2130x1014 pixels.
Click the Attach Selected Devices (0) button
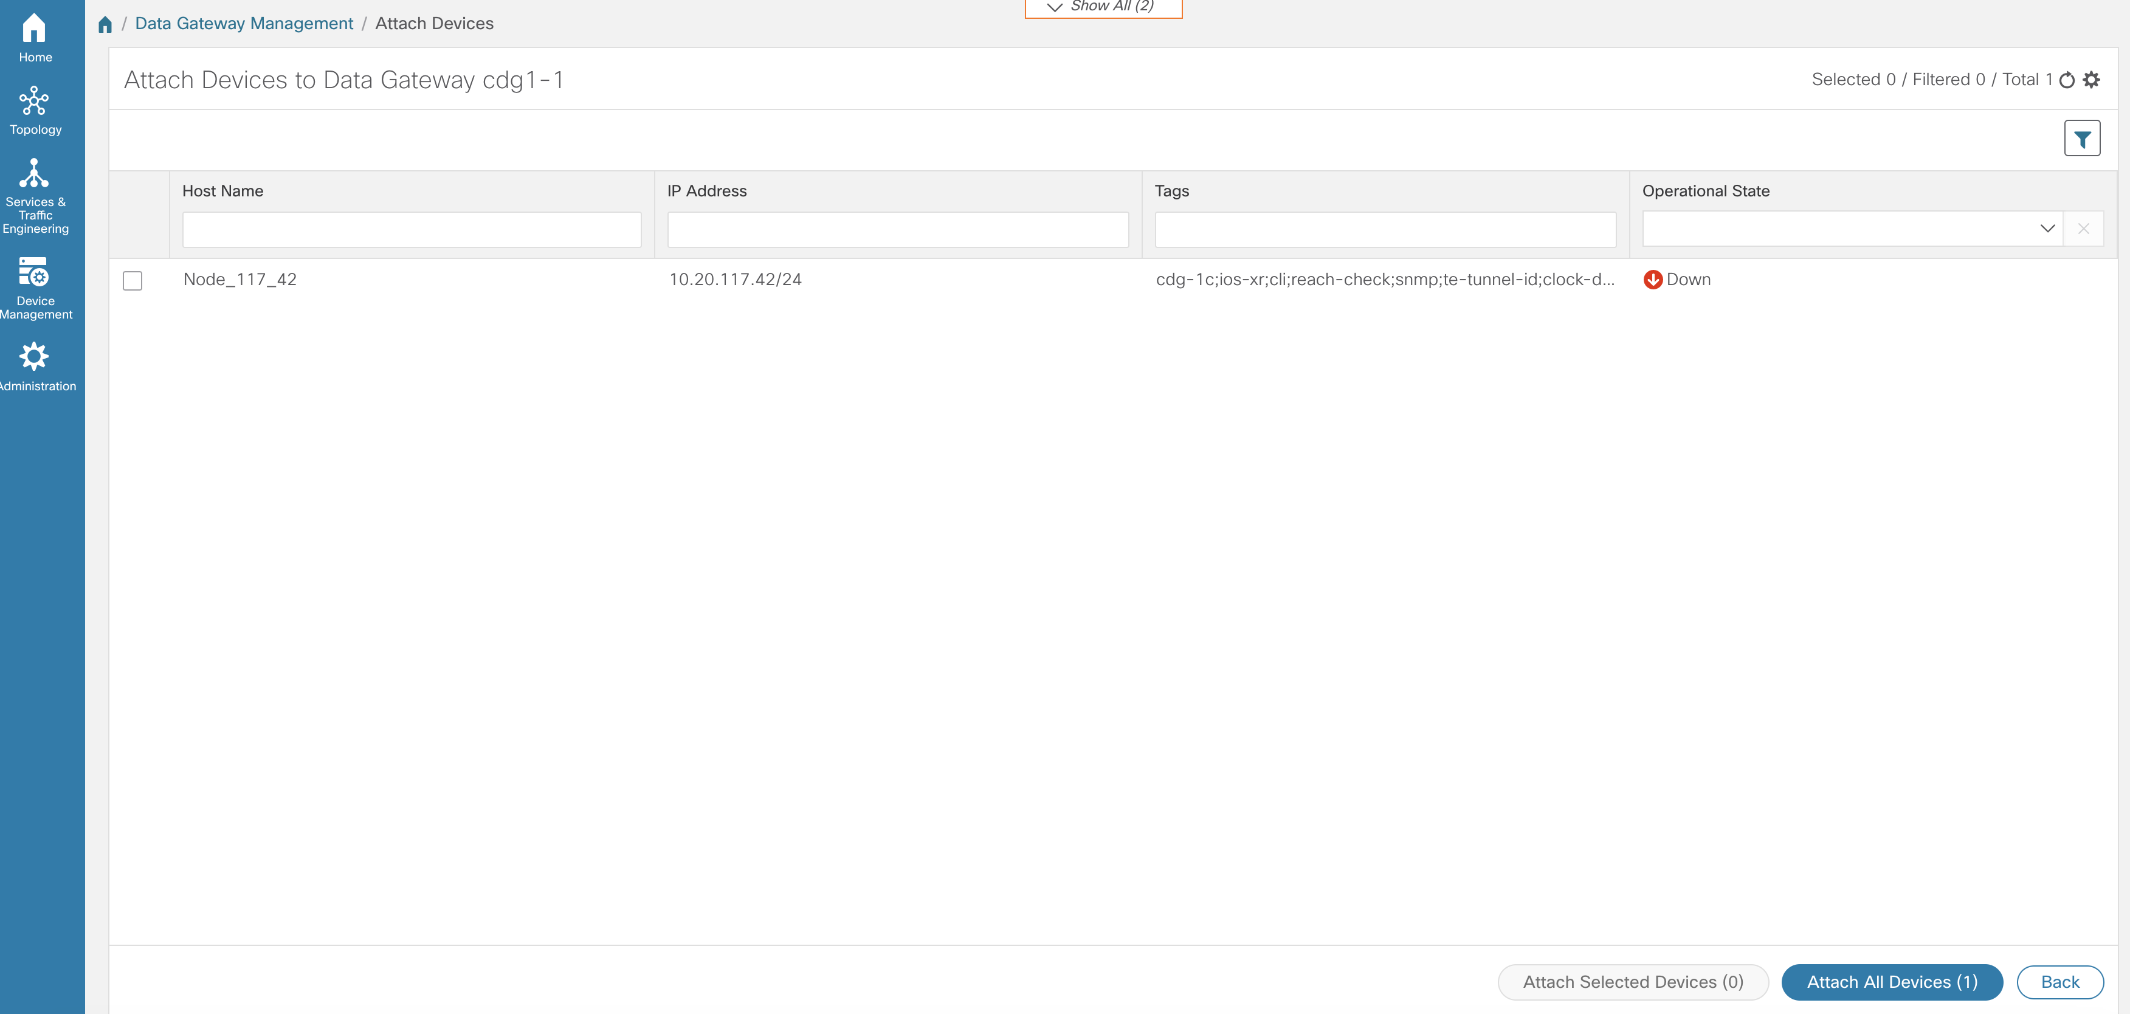(x=1632, y=982)
